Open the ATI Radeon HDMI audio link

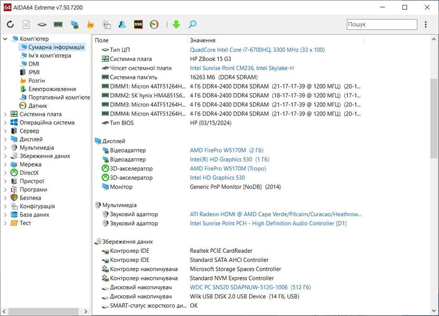point(276,214)
